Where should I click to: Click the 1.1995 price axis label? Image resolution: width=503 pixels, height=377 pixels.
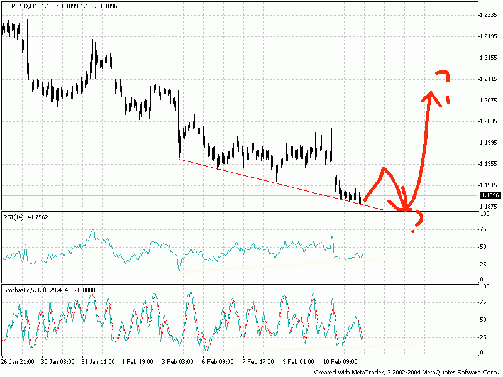click(x=489, y=143)
